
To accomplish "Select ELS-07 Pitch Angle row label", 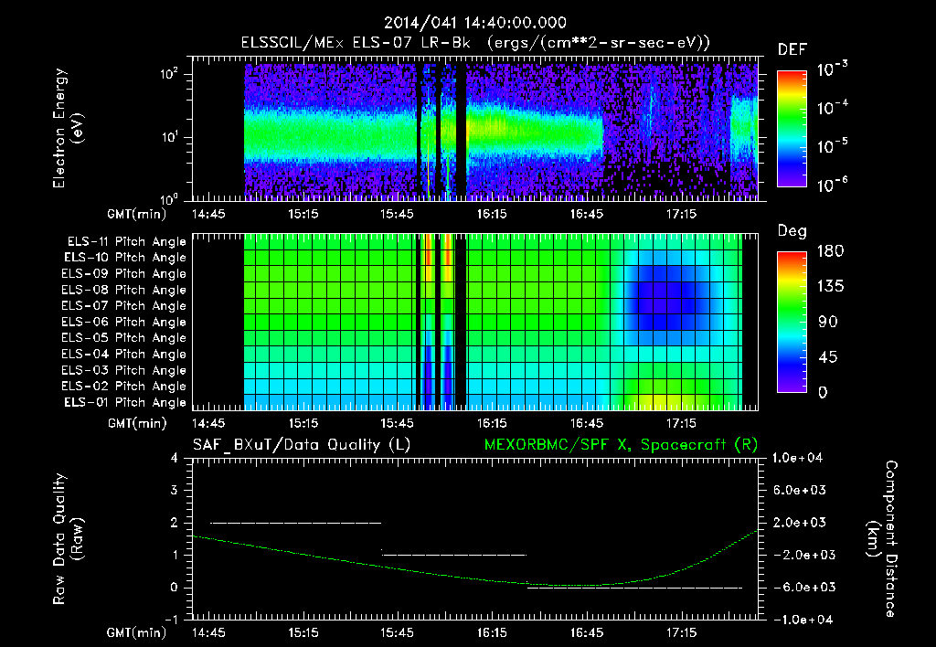I will pos(124,306).
